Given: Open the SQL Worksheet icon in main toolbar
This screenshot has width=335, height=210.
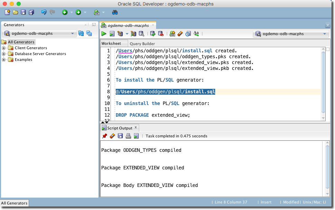Looking at the screenshot, I should click(97, 12).
